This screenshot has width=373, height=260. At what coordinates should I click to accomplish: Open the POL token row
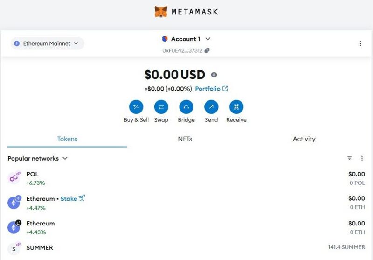pos(186,178)
